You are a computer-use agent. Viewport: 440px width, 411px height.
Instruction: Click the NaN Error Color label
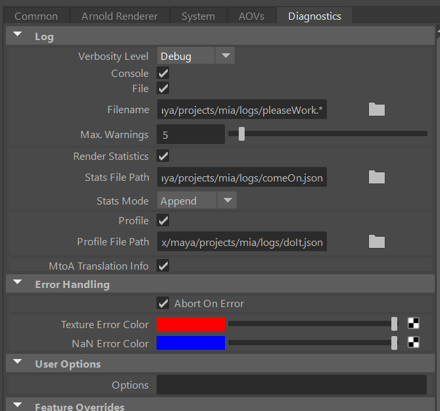pyautogui.click(x=110, y=344)
